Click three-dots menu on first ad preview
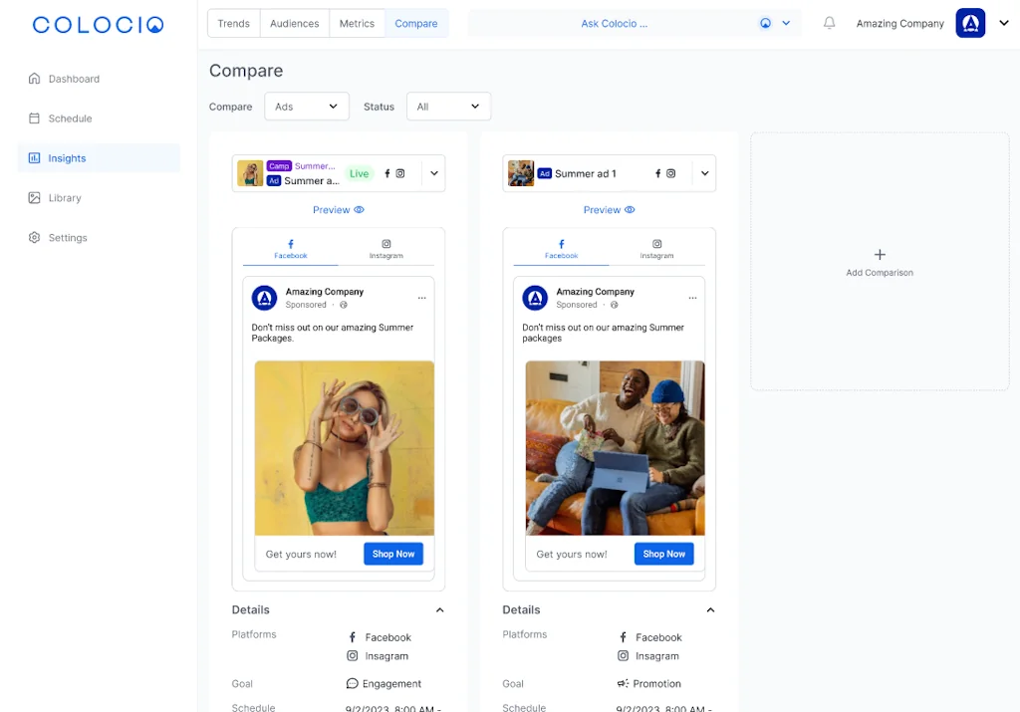 click(x=422, y=298)
